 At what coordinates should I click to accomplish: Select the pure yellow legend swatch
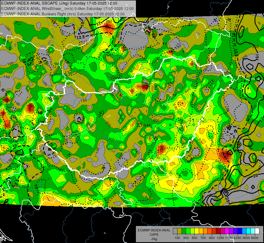(x=197, y=231)
